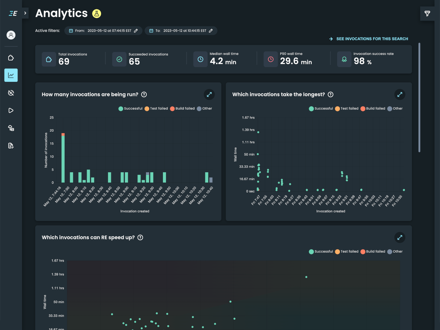Screen dimensions: 440x330
Task: Expand the RE speed up chart to fullscreen
Action: click(x=399, y=238)
